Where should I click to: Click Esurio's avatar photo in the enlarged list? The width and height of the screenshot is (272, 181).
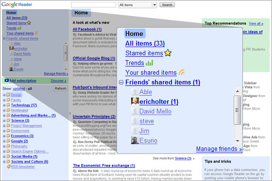(x=135, y=140)
